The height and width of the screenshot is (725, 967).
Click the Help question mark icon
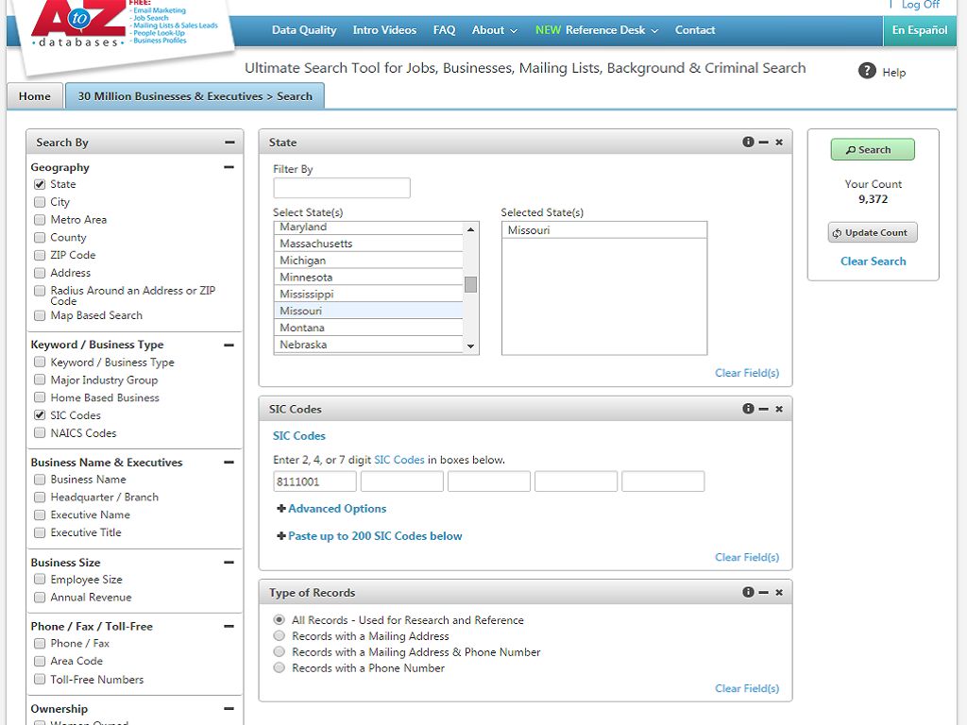coord(867,71)
